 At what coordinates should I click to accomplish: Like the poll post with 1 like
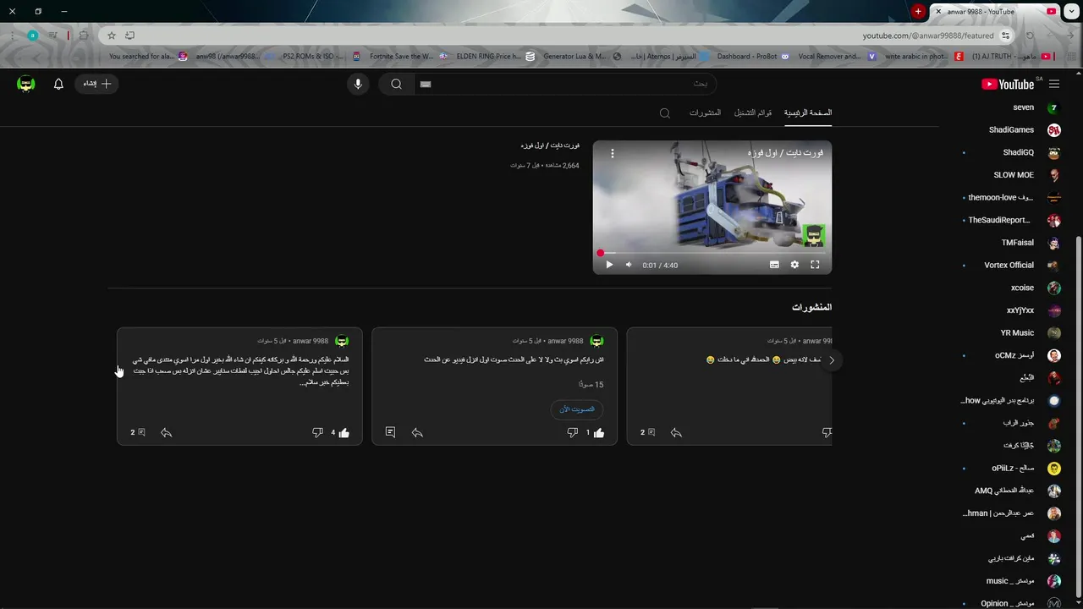(x=599, y=432)
